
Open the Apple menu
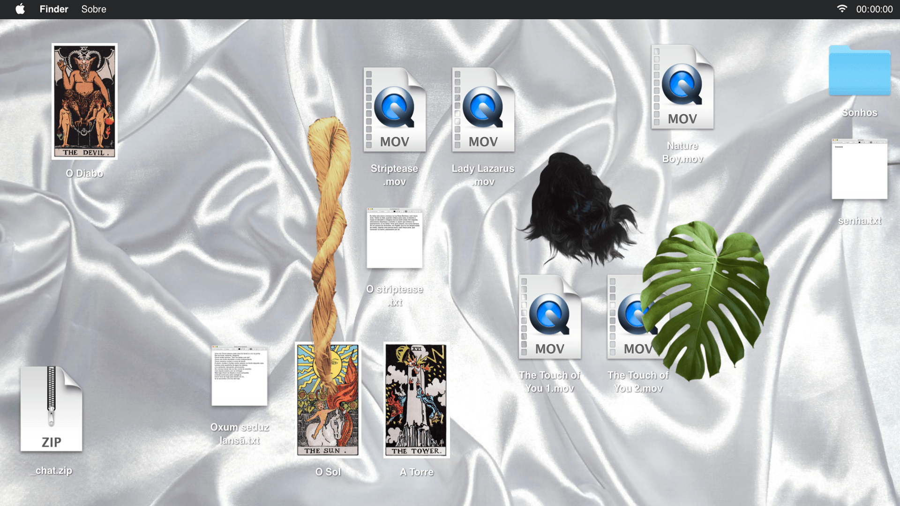[20, 9]
